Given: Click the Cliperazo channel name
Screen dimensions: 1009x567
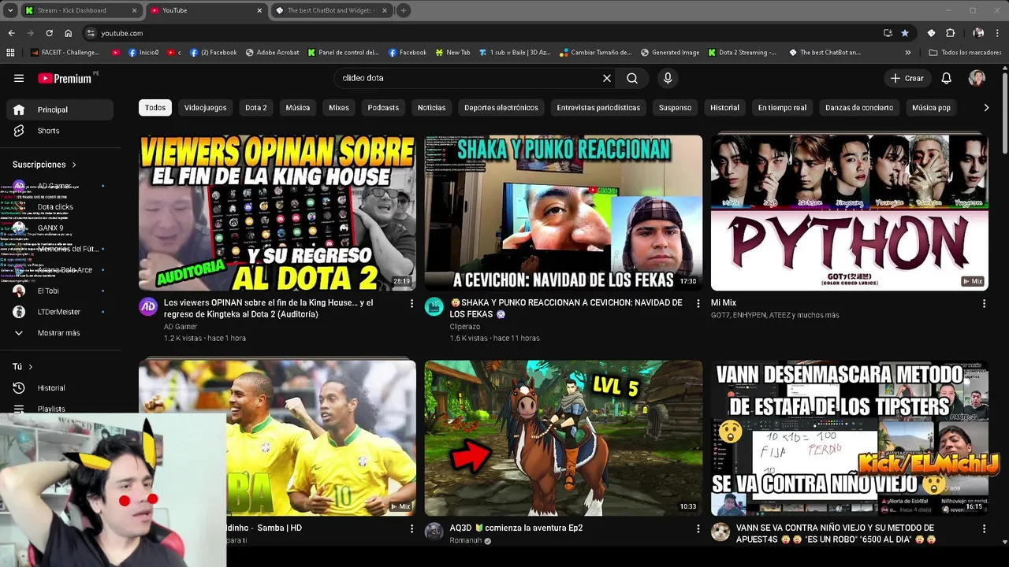Looking at the screenshot, I should 465,327.
